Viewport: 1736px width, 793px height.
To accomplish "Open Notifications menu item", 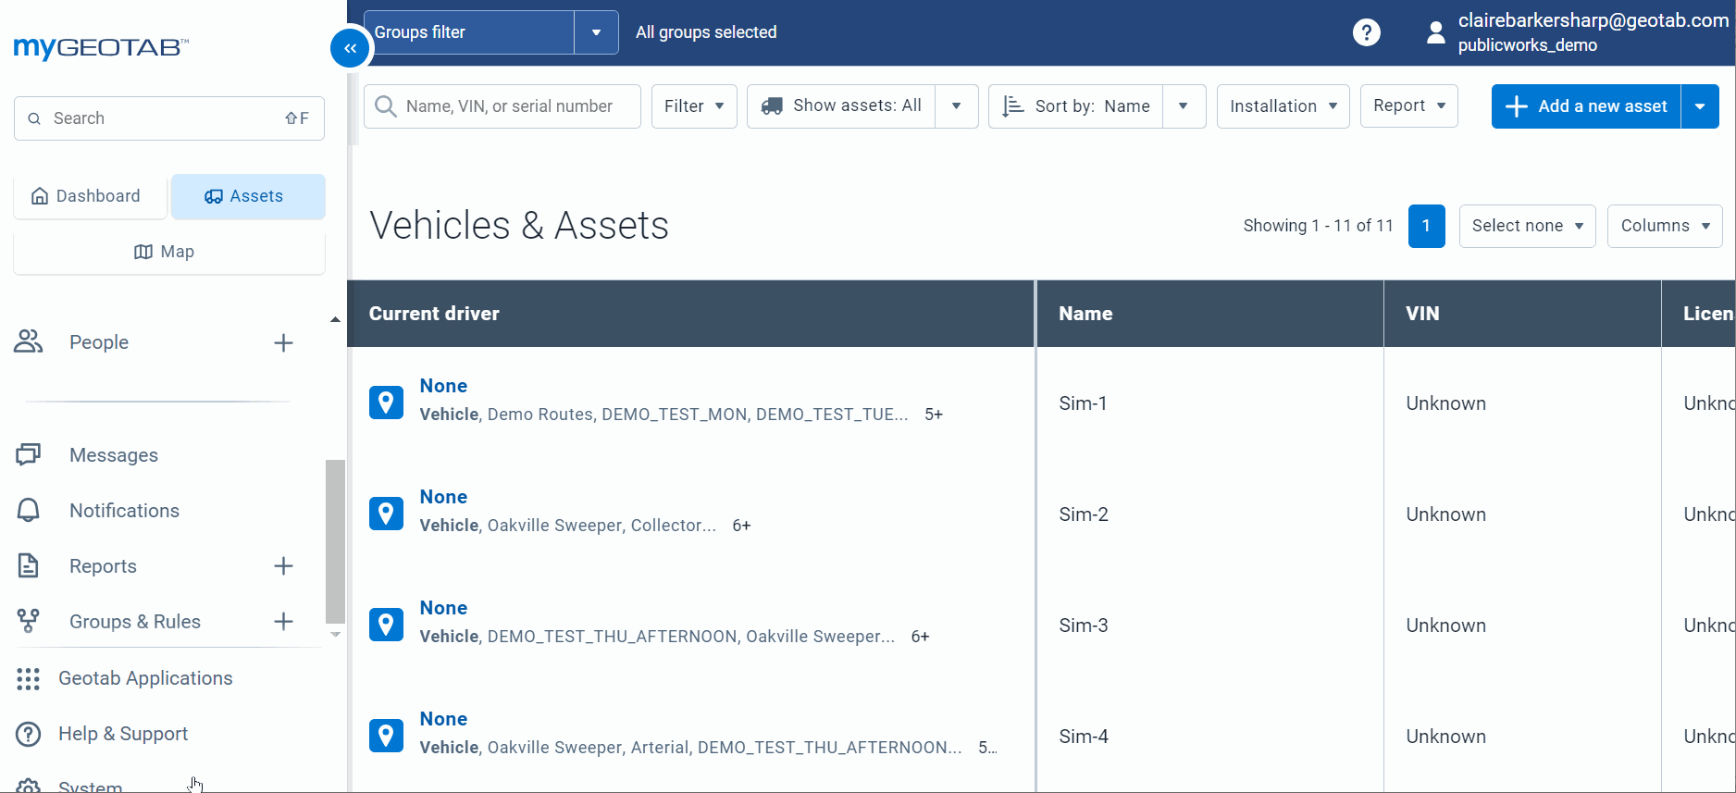I will (x=124, y=510).
